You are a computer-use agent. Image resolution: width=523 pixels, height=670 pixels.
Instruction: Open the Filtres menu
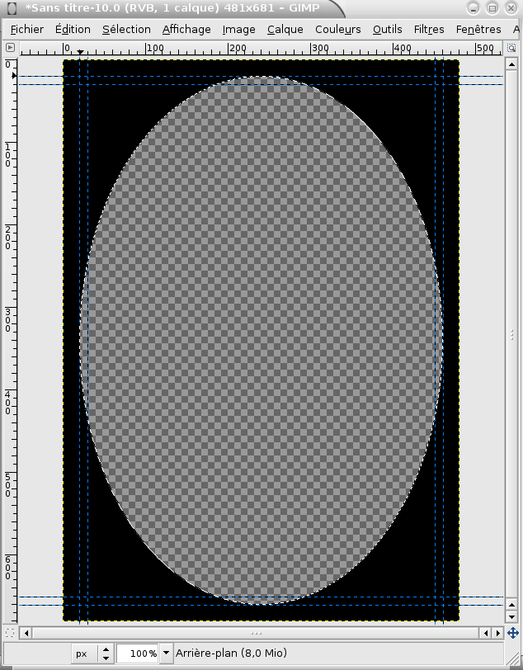click(429, 29)
